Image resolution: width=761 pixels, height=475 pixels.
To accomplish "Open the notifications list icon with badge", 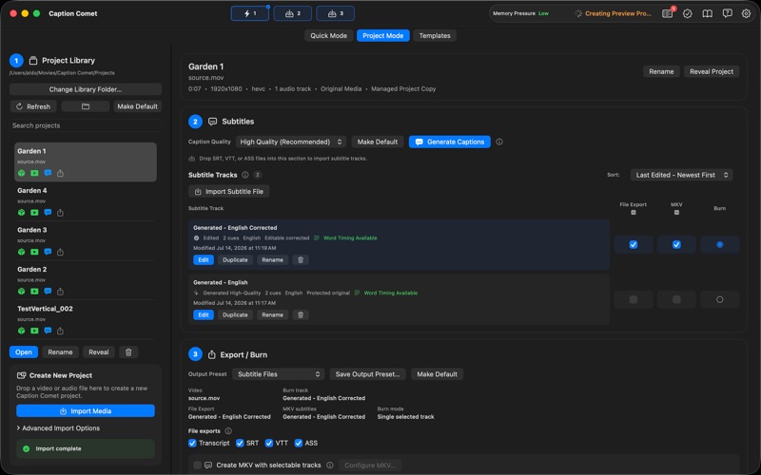I will click(x=668, y=13).
